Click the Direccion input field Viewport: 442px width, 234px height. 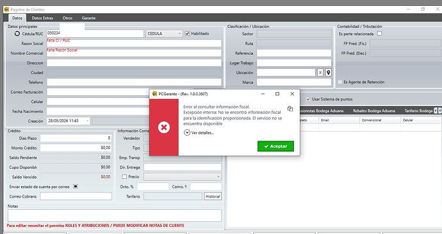pos(134,63)
